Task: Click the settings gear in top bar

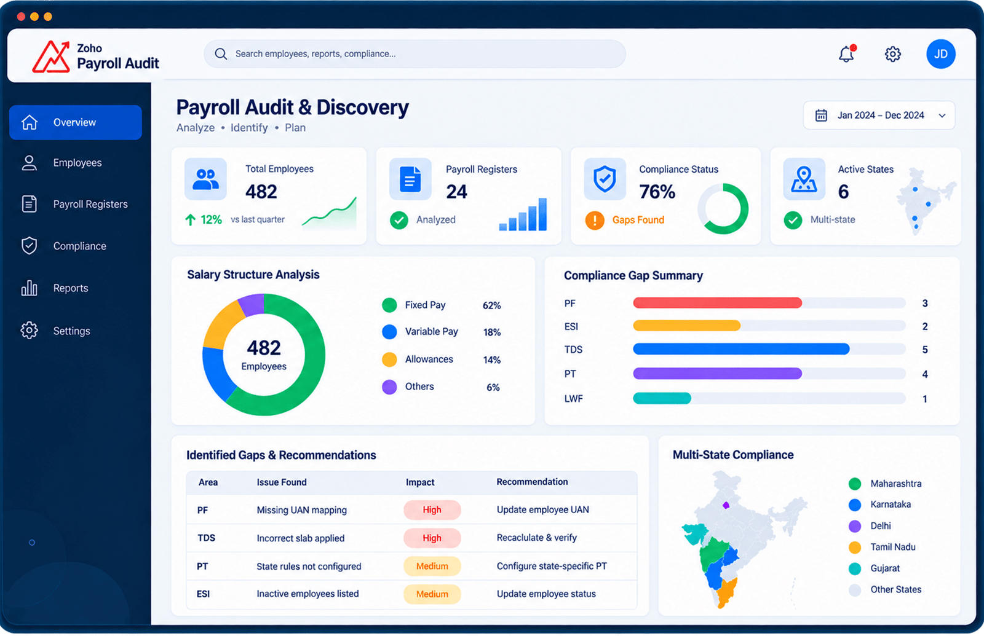Action: pos(893,54)
